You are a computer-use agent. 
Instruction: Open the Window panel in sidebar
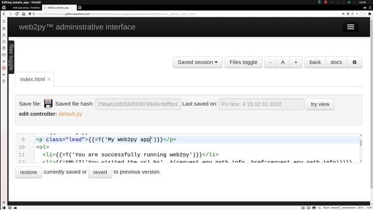(4, 55)
